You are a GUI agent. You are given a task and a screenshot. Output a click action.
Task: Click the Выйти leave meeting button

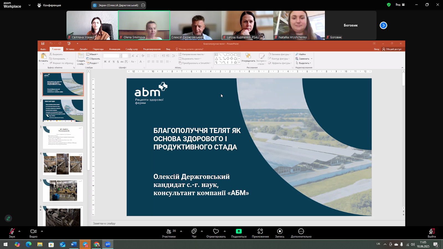(432, 233)
